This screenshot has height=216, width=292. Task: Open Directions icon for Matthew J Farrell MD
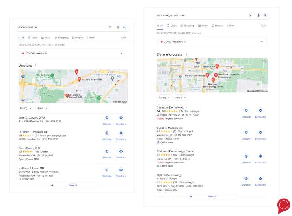coord(121,170)
